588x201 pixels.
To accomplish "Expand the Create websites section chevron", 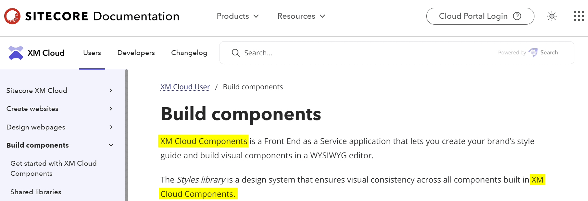I will 111,109.
